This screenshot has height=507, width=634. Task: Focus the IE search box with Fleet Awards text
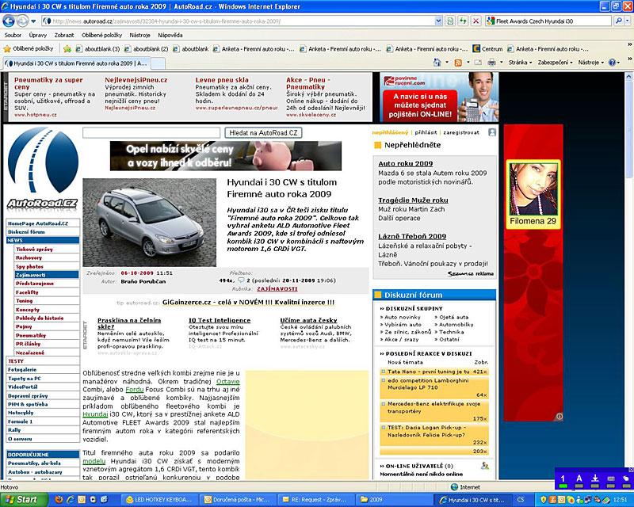(x=549, y=21)
